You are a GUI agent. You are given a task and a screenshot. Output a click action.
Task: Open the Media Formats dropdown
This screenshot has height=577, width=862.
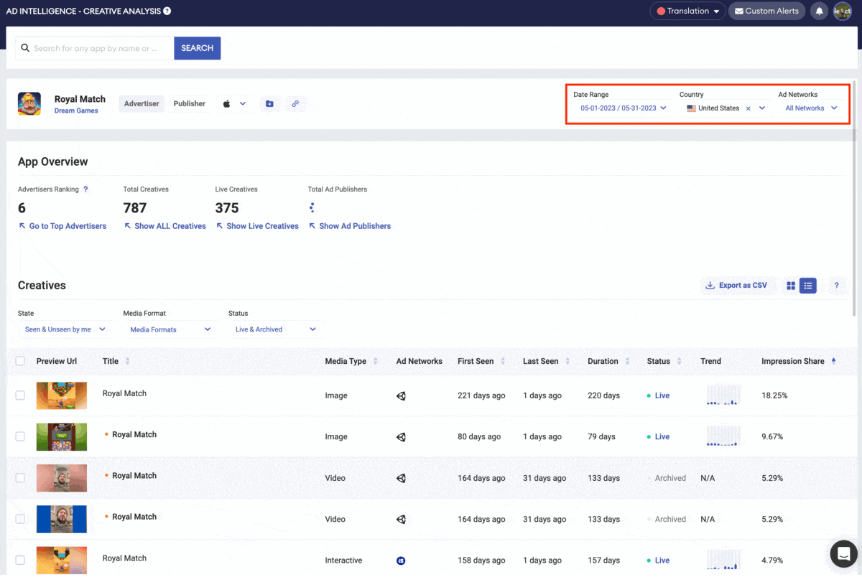click(170, 330)
